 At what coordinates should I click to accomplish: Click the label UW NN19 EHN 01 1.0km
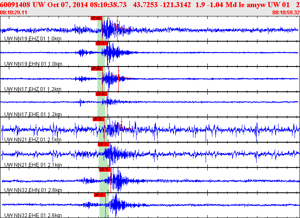(33, 64)
